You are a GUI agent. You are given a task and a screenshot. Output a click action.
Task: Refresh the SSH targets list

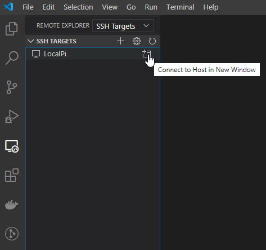[x=152, y=41]
